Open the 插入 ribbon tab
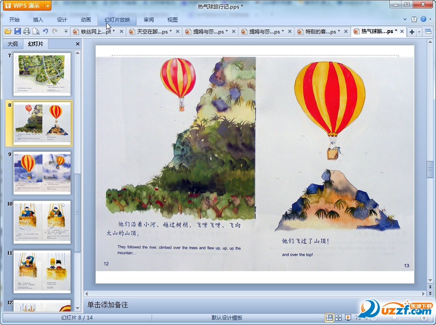Viewport: 436px width, 325px height. (x=38, y=19)
